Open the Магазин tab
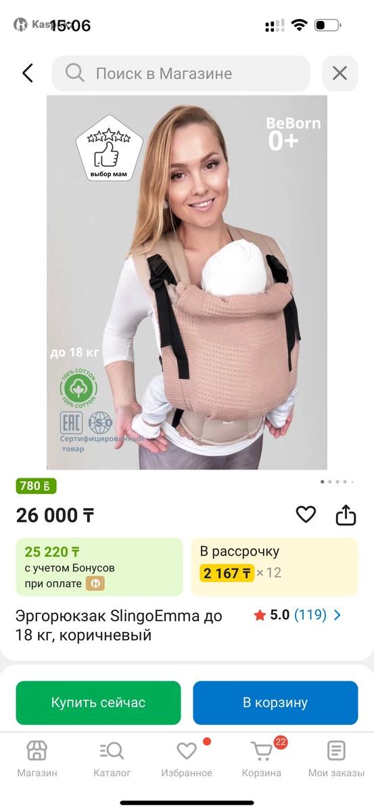 (x=37, y=759)
